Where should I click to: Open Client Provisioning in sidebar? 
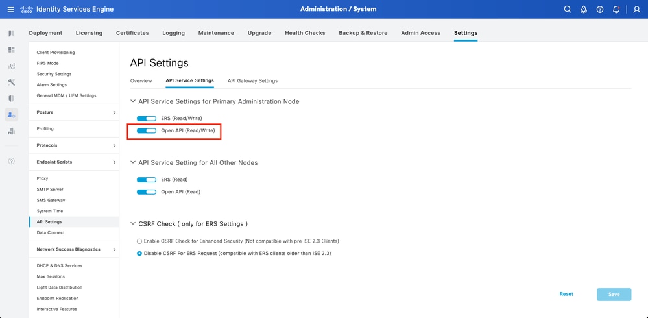(x=56, y=53)
